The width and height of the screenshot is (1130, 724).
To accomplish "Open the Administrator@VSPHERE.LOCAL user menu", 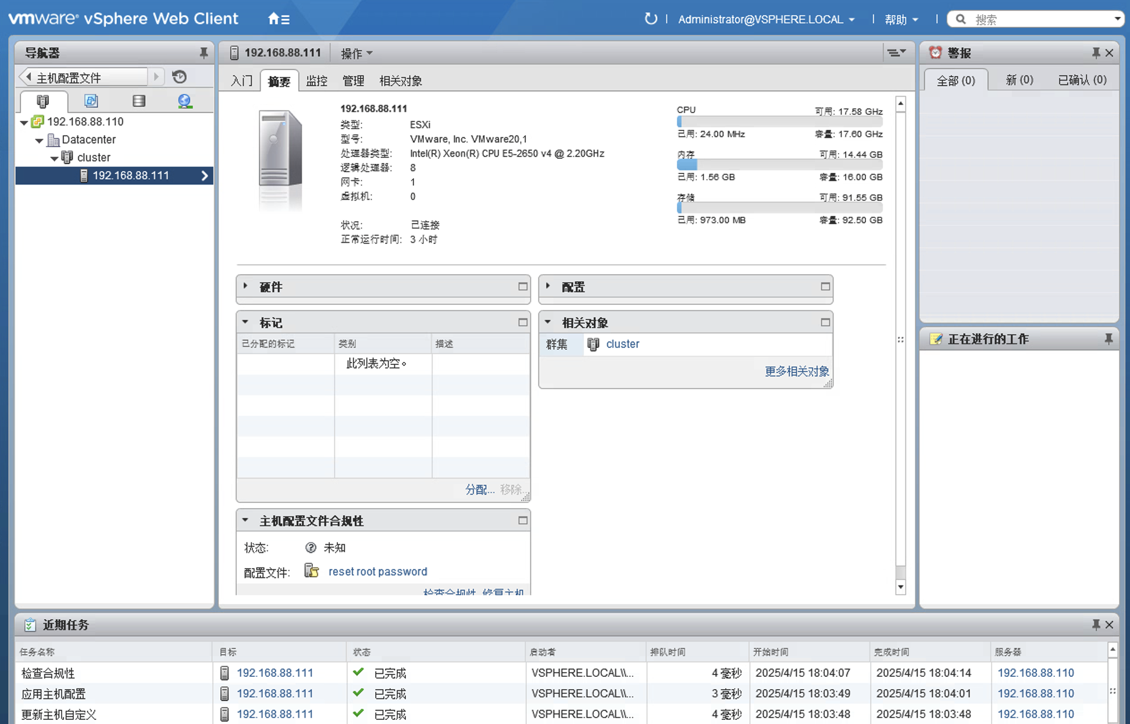I will coord(767,19).
